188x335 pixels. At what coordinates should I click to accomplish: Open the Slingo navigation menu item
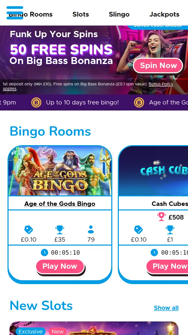click(119, 14)
